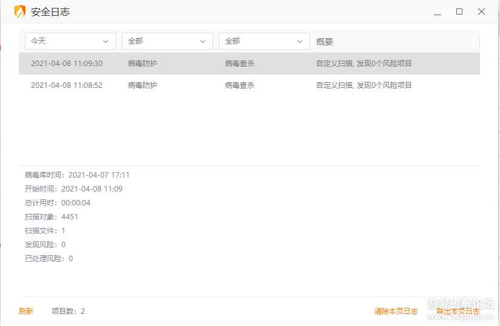Open the 今天 date range dropdown
This screenshot has width=500, height=326.
coord(70,41)
